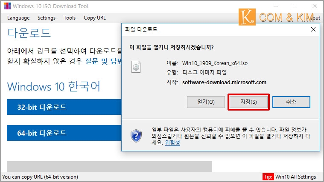Click the 64-bit 다운로드 button
Image resolution: width=324 pixels, height=182 pixels.
point(64,133)
